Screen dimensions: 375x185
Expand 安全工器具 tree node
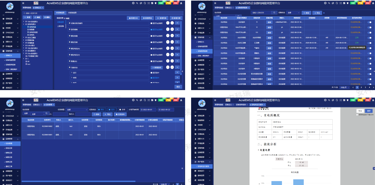click(x=24, y=38)
